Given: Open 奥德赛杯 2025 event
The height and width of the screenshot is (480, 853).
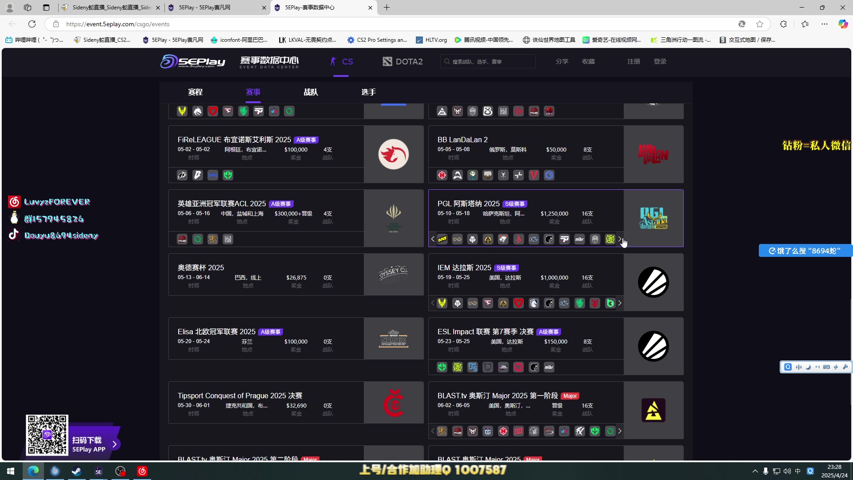Looking at the screenshot, I should click(x=201, y=268).
